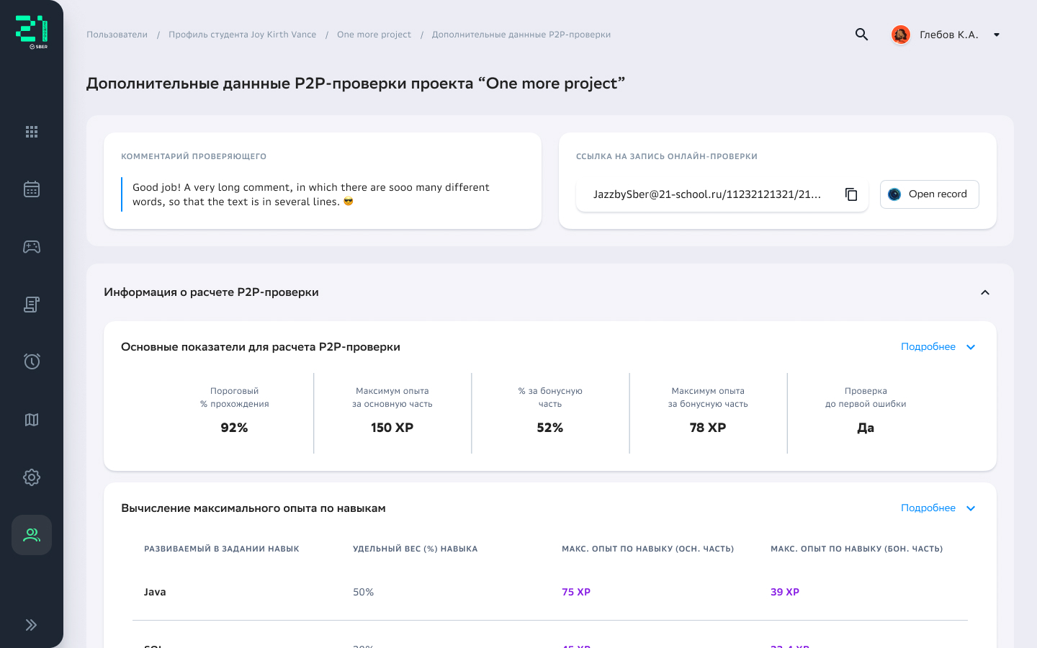
Task: Open the map sidebar icon
Action: coord(32,420)
